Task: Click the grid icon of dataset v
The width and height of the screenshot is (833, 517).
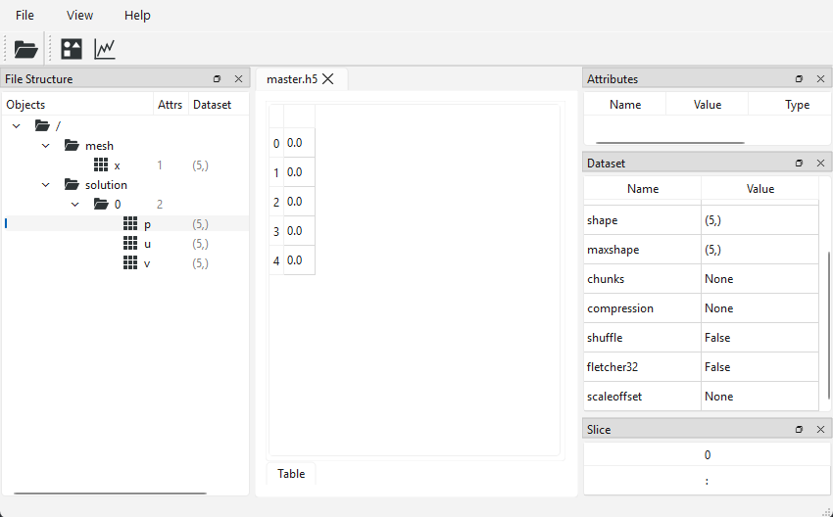Action: coord(130,263)
